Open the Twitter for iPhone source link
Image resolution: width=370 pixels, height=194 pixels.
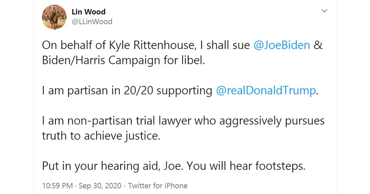click(158, 186)
